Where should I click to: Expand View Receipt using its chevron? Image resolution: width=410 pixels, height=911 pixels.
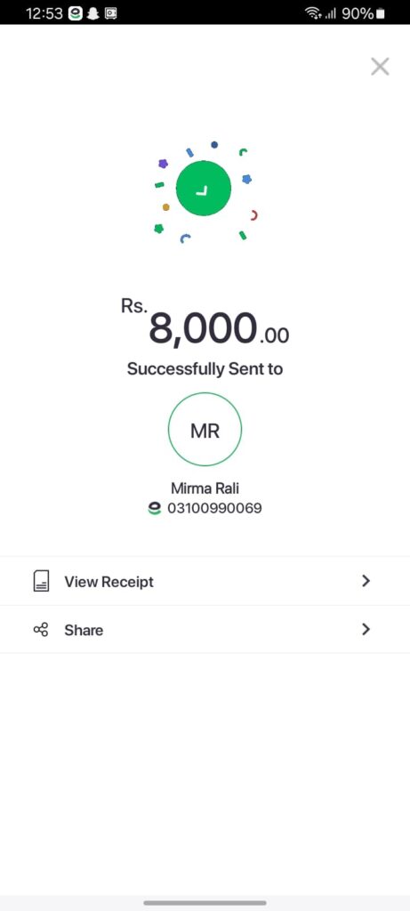pos(366,581)
